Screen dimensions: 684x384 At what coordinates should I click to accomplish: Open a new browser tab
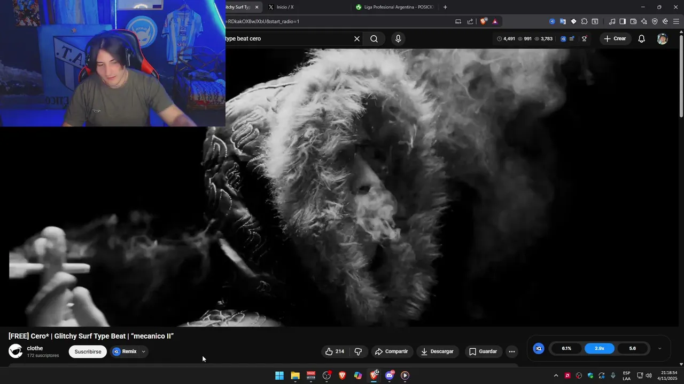tap(445, 7)
